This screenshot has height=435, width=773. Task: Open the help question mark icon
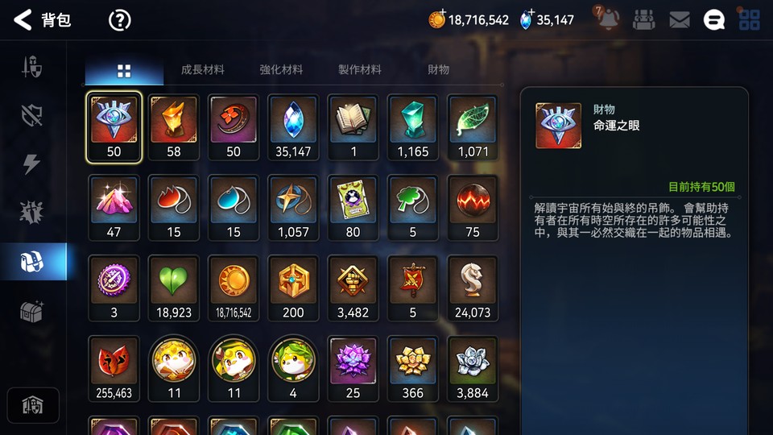120,20
